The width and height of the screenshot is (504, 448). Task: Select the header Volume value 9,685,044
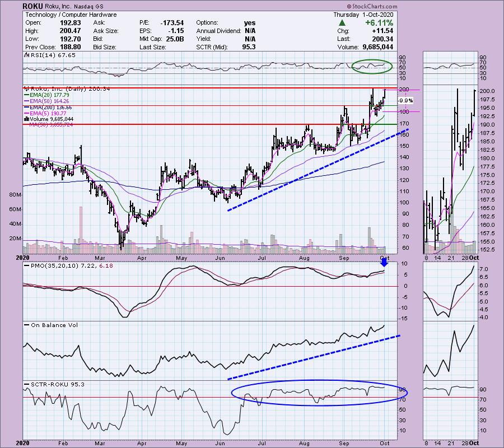pos(377,47)
